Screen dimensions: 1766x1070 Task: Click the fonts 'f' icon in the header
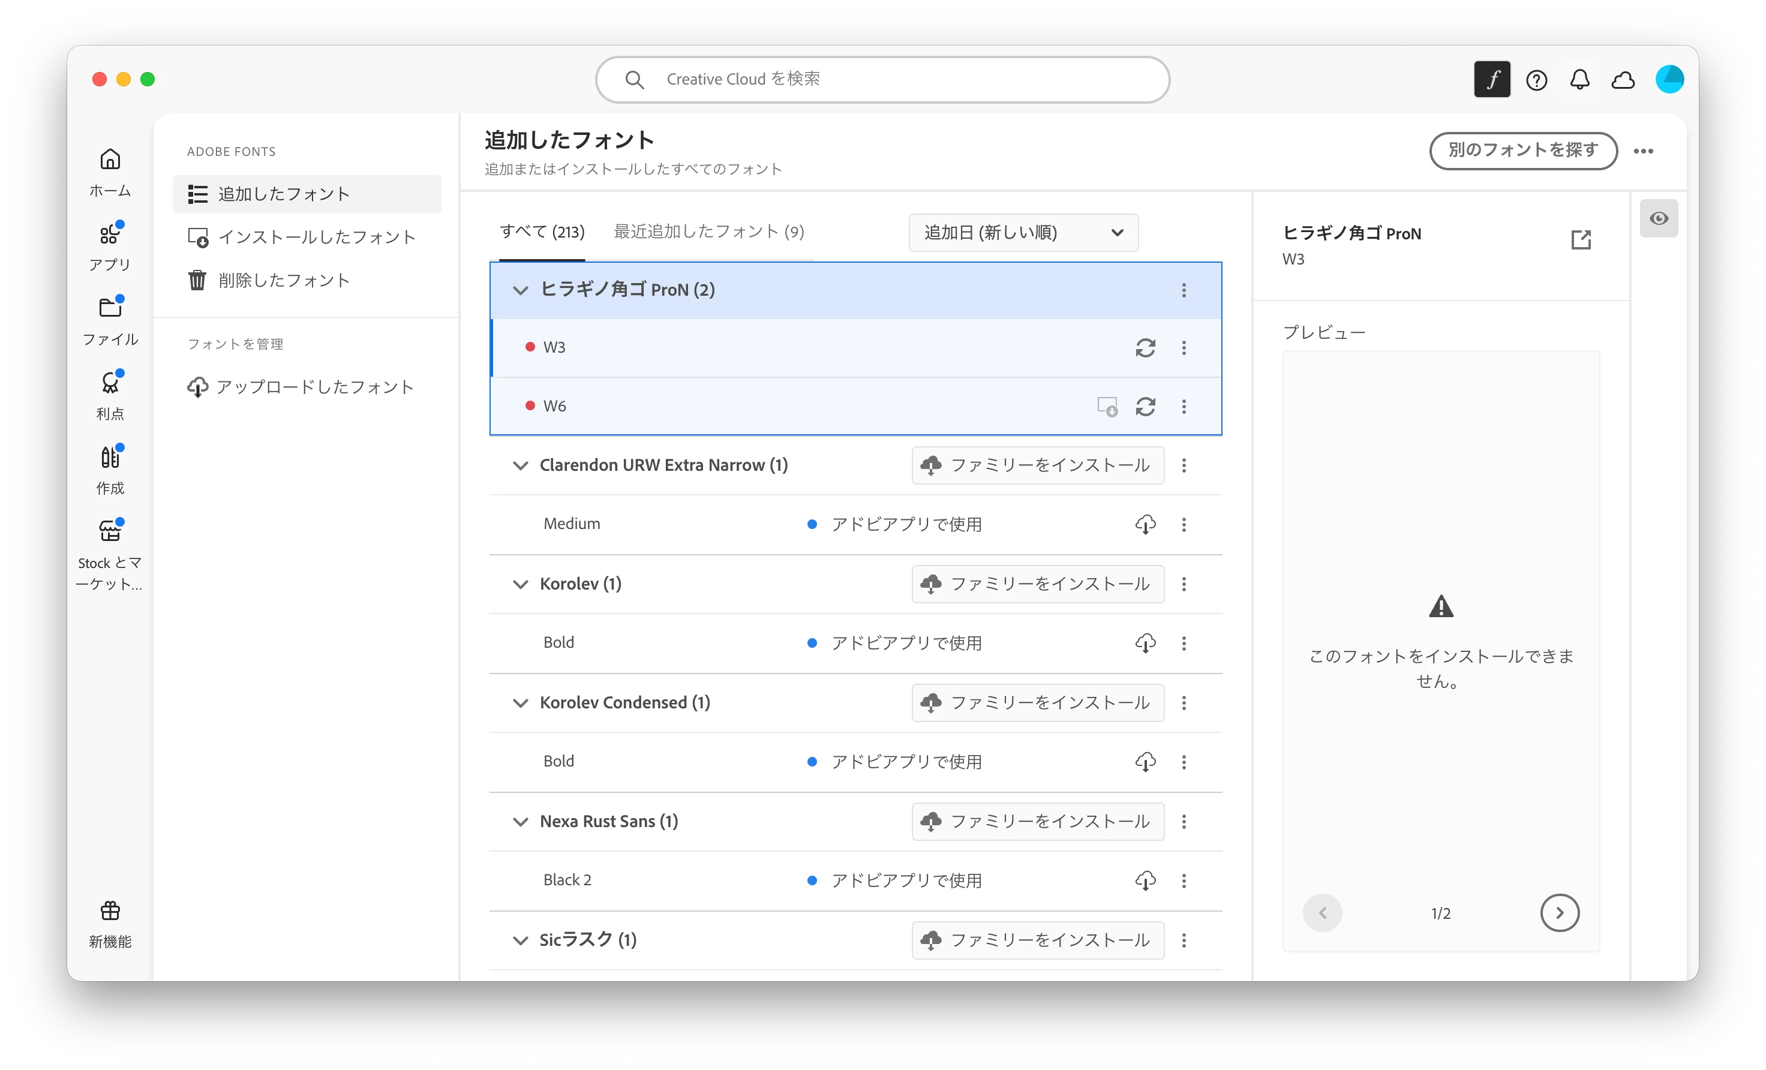tap(1491, 80)
